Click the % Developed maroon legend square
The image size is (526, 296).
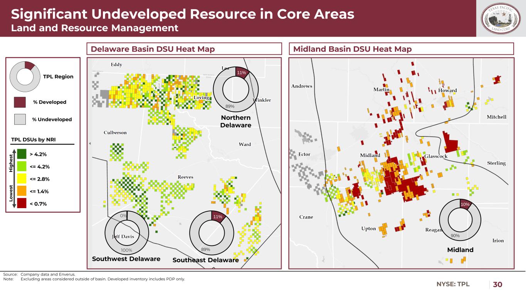pos(20,102)
